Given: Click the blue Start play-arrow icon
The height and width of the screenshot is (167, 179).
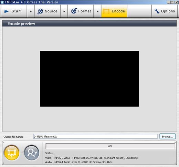Looking at the screenshot, I should pos(7,11).
